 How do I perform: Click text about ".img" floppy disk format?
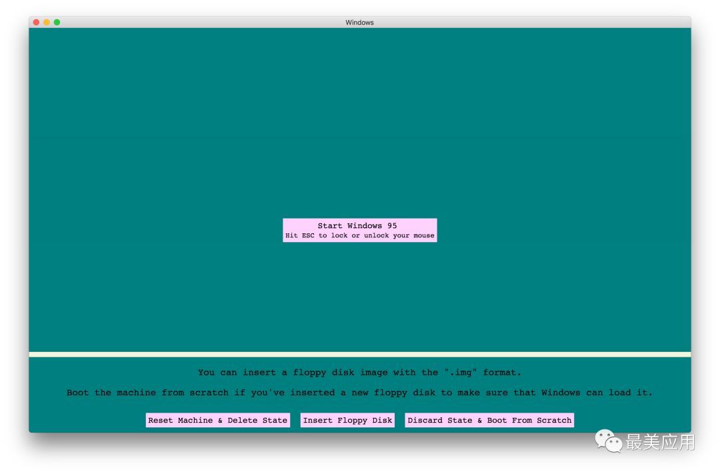(x=359, y=373)
